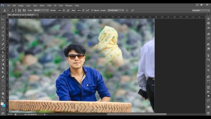
Task: Select the Hand tool
Action: 3,93
